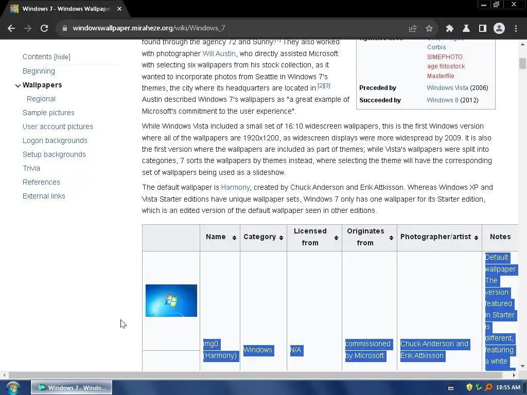Open the SIMEPHOTO red link
This screenshot has width=527, height=395.
445,57
